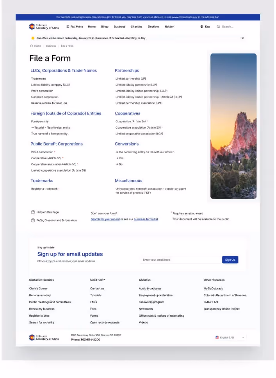The width and height of the screenshot is (276, 378).
Task: Open the Charities nav item
Action: coord(137,27)
